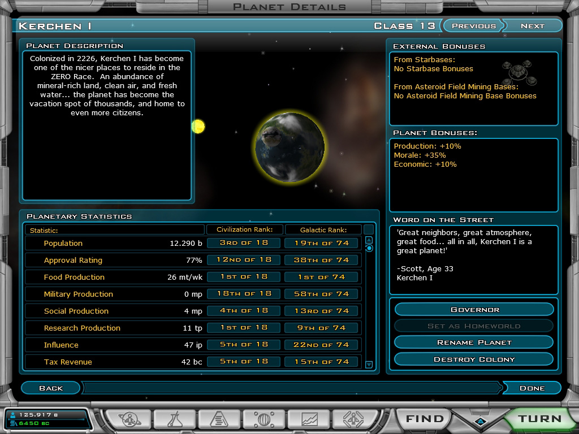Click the Set as Homeworld button
This screenshot has width=579, height=434.
coord(474,326)
